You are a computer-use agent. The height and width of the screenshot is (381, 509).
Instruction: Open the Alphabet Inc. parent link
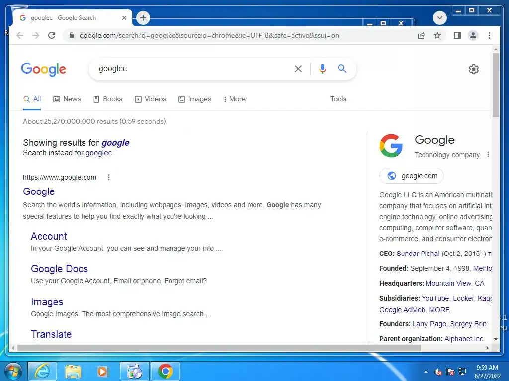464,339
